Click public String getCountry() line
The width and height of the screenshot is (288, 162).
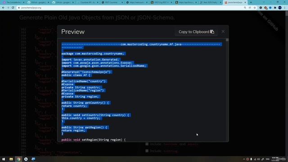[85, 103]
